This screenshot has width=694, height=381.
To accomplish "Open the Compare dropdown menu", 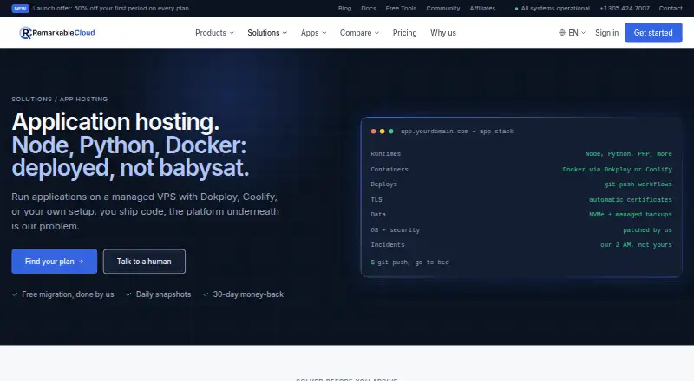I will click(x=359, y=33).
